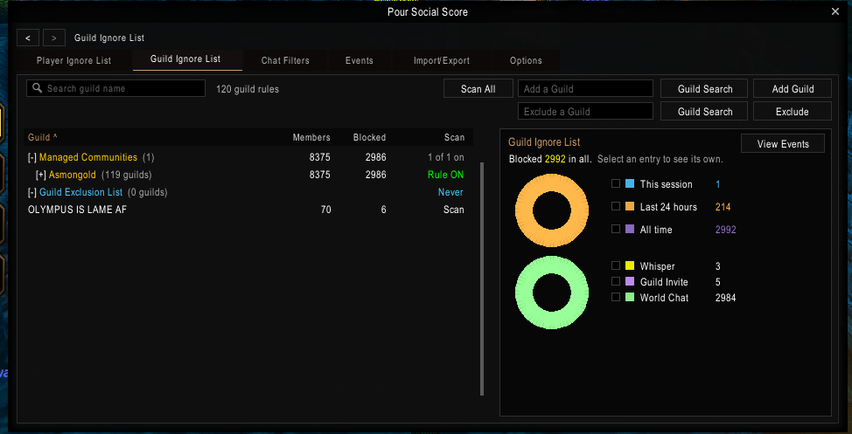Open View Events
The image size is (852, 434).
[783, 144]
